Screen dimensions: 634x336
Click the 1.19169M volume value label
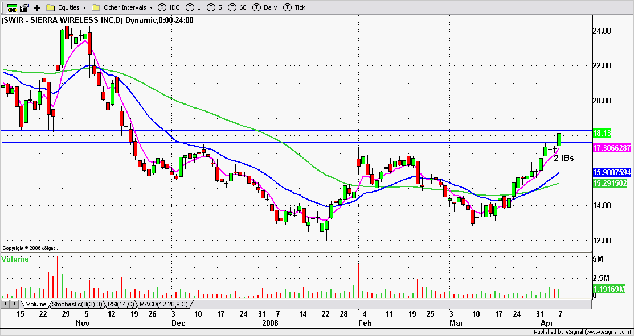[610, 289]
